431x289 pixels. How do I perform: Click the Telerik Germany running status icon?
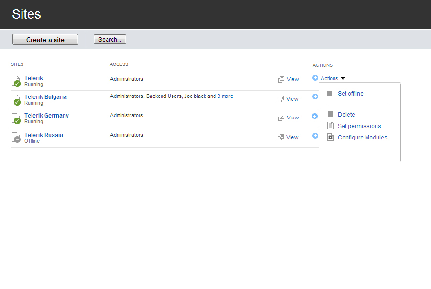(16, 118)
